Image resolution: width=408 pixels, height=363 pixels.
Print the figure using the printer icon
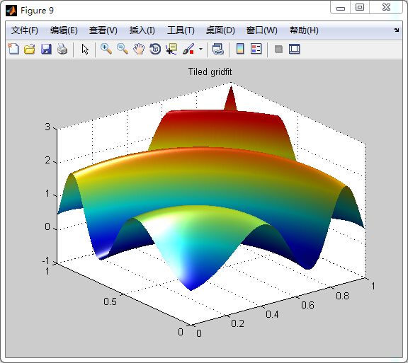pos(62,49)
